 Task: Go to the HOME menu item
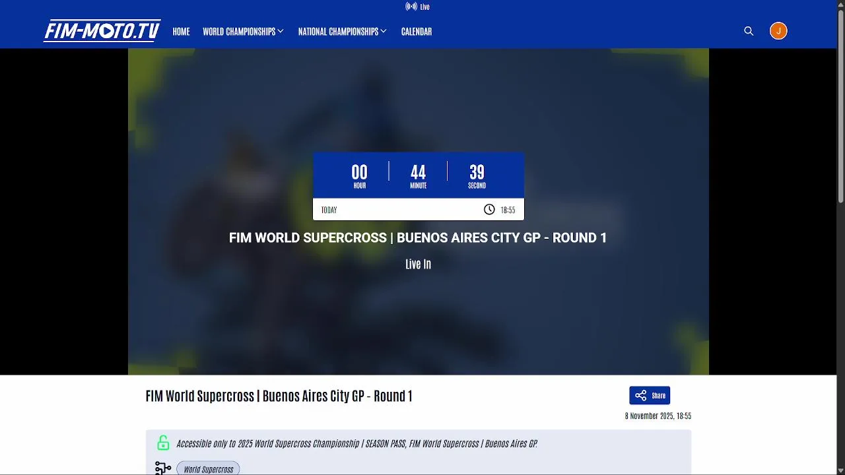coord(181,32)
